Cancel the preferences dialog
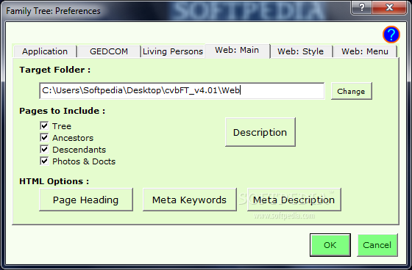The height and width of the screenshot is (270, 412). (x=377, y=245)
